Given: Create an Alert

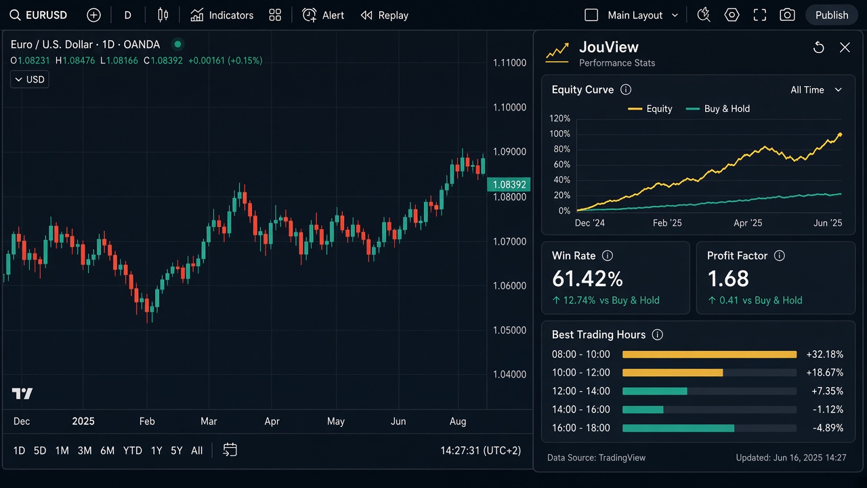Looking at the screenshot, I should click(323, 15).
